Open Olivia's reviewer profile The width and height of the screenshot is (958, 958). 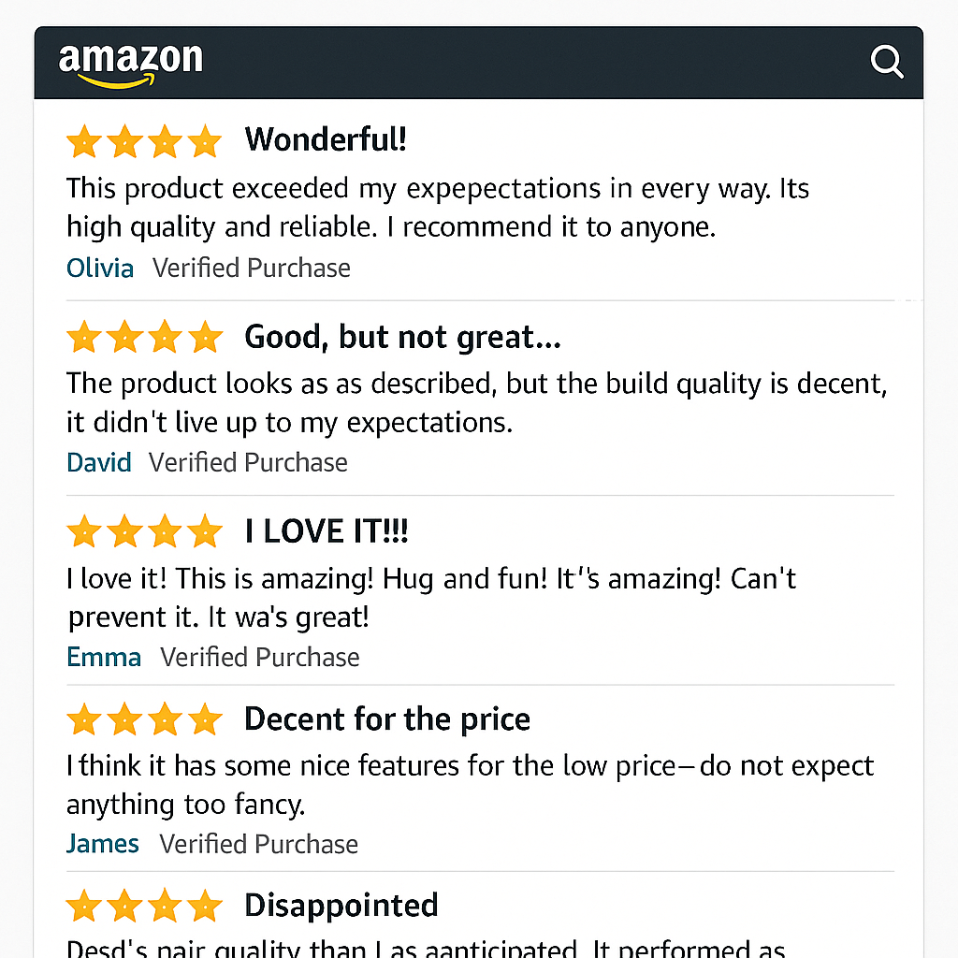coord(100,268)
